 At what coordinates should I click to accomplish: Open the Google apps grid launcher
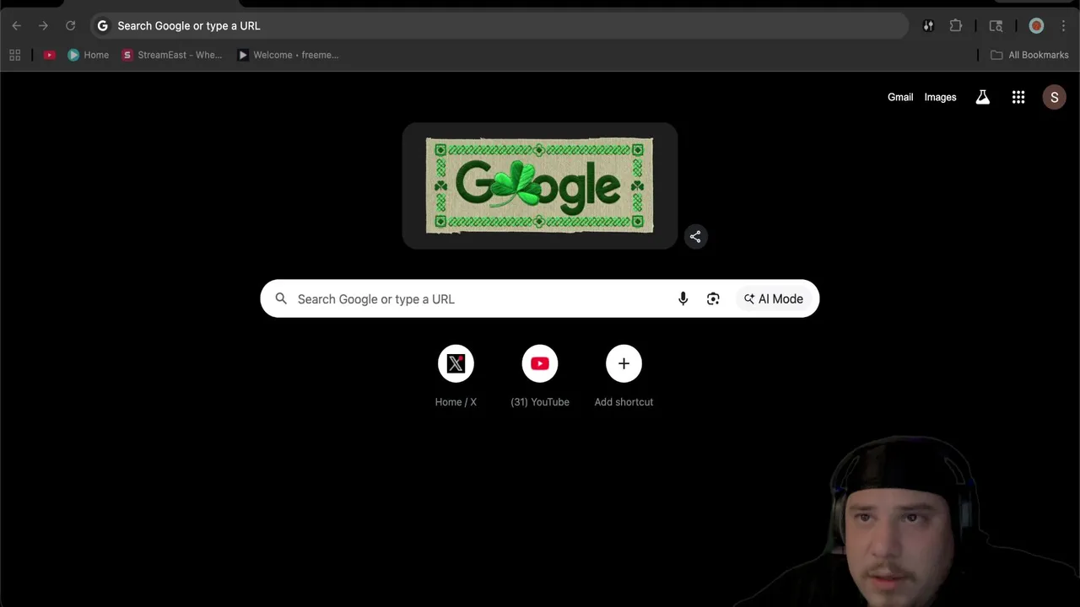[1018, 97]
